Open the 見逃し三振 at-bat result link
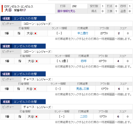Screen dimensions: 136x125 [x=83, y=89]
